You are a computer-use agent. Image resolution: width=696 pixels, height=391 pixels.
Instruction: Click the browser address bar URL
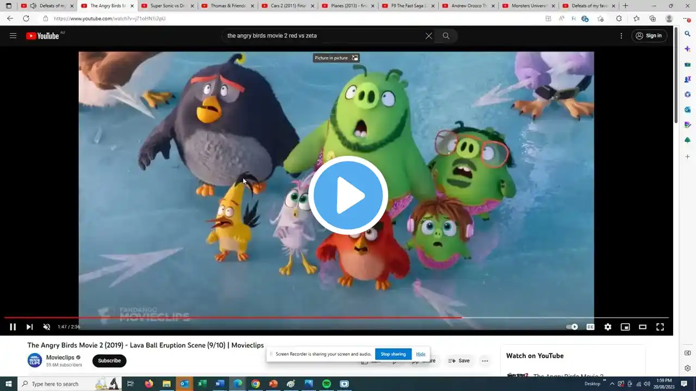[109, 18]
